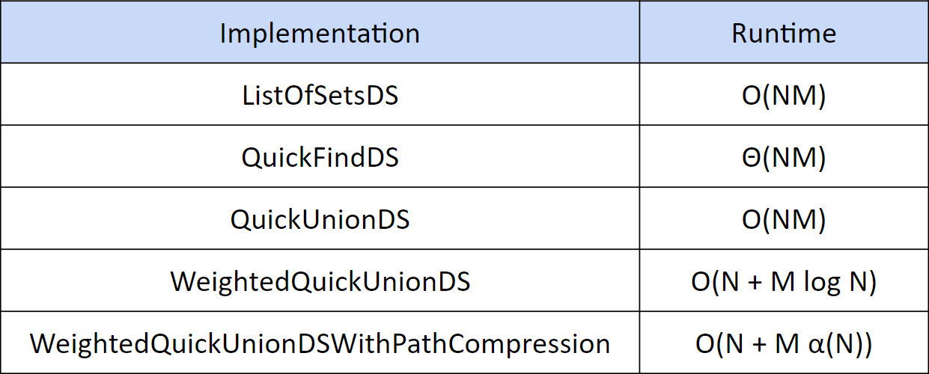This screenshot has width=929, height=374.
Task: Select the ListOfSetsDS cell
Action: click(x=320, y=94)
